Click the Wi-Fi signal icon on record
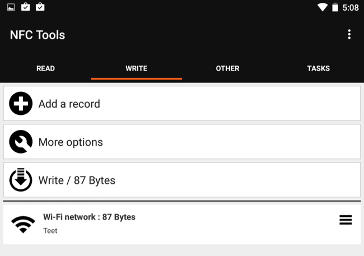The image size is (364, 256). pyautogui.click(x=22, y=224)
